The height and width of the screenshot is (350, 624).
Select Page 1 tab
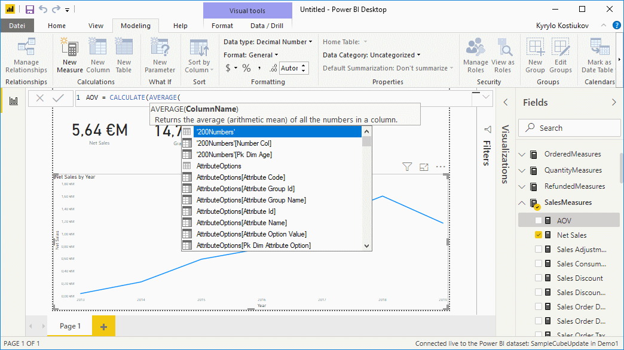pos(70,326)
